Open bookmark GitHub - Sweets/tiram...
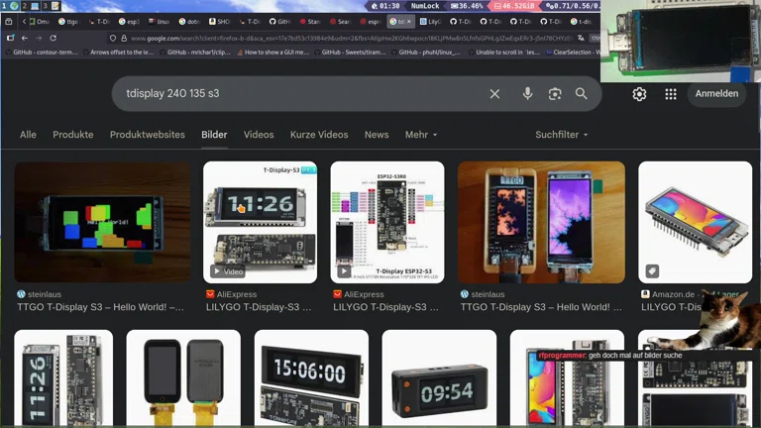 (x=350, y=52)
